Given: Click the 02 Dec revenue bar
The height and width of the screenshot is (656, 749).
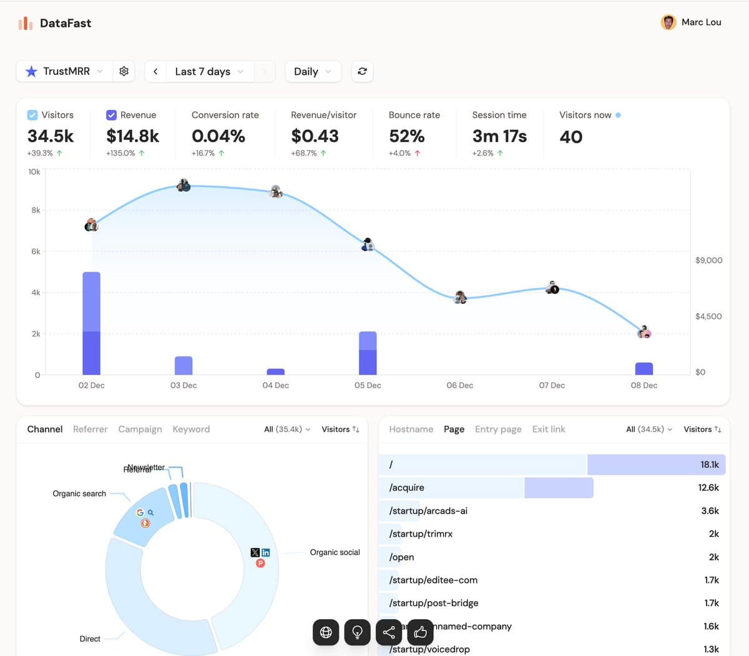Looking at the screenshot, I should point(91,323).
